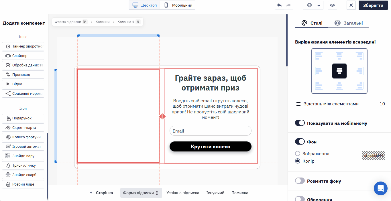Open the language globe dropdown
Screen dimensions: 391x201
coord(313,5)
